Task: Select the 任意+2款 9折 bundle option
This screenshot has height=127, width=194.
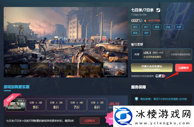Action: point(36,105)
